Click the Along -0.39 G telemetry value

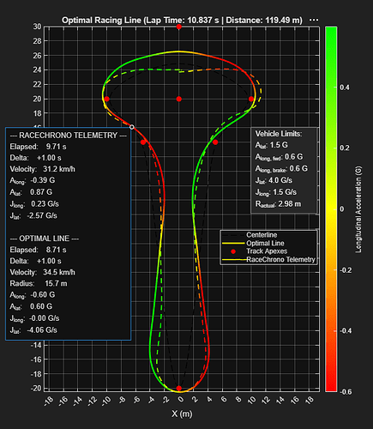click(33, 180)
